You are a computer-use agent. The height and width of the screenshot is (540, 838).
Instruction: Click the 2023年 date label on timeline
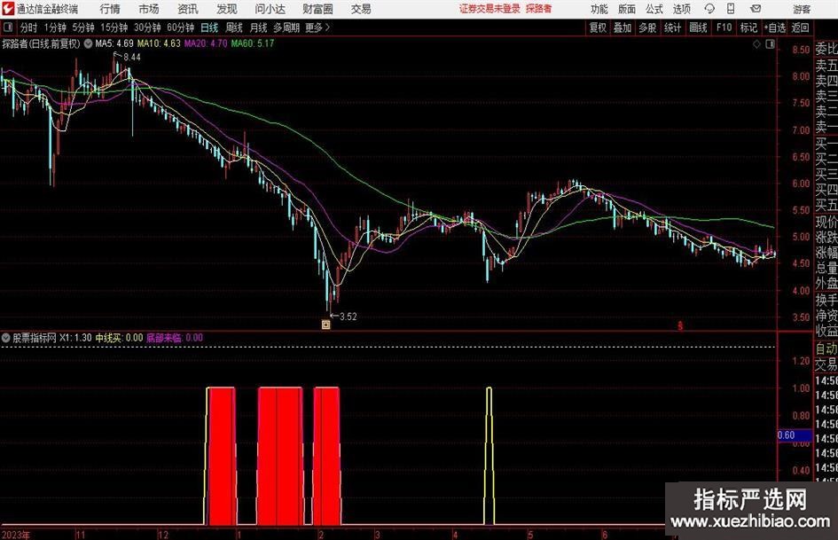click(16, 535)
